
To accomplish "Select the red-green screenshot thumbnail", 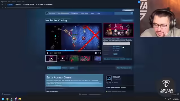I will click(x=85, y=58).
